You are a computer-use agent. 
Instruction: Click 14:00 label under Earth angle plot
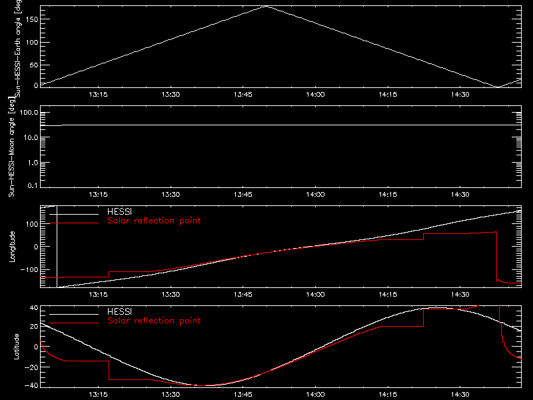(315, 95)
